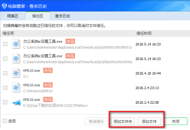Tick the checkbox for KMS10.exe in G:\
The width and height of the screenshot is (190, 130).
pos(5,73)
